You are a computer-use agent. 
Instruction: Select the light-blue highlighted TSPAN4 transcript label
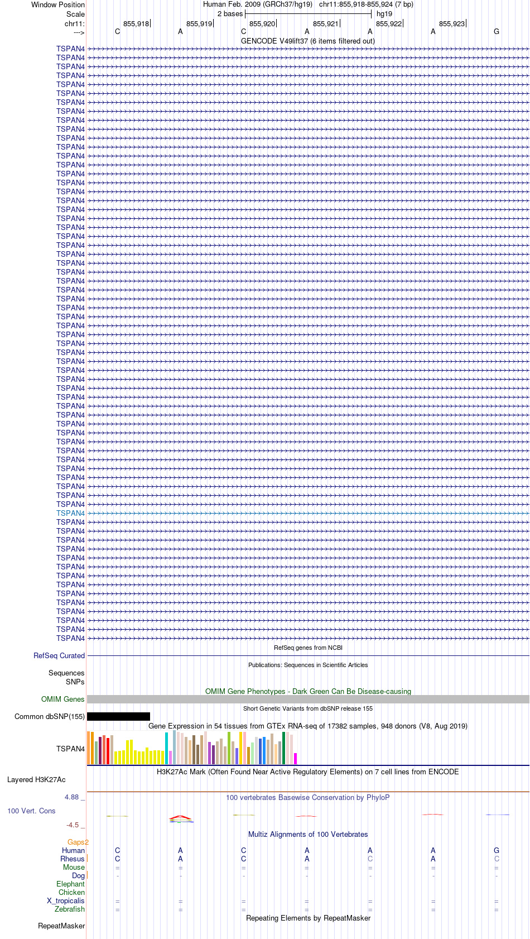[70, 513]
